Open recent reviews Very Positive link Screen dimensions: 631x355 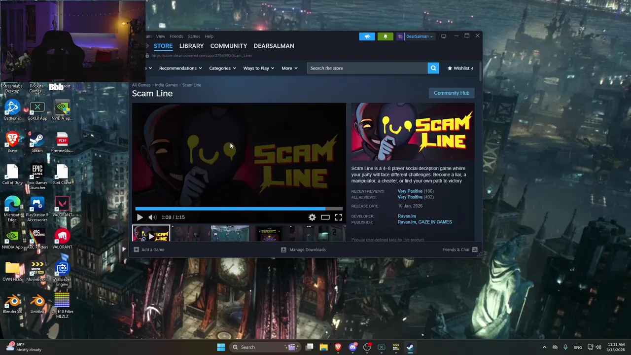tap(410, 191)
